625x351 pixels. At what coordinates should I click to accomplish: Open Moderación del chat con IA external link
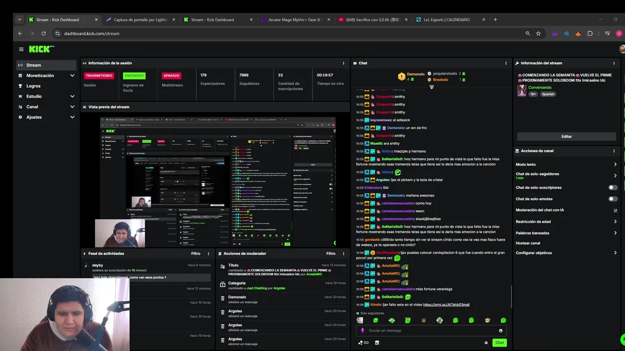615,210
